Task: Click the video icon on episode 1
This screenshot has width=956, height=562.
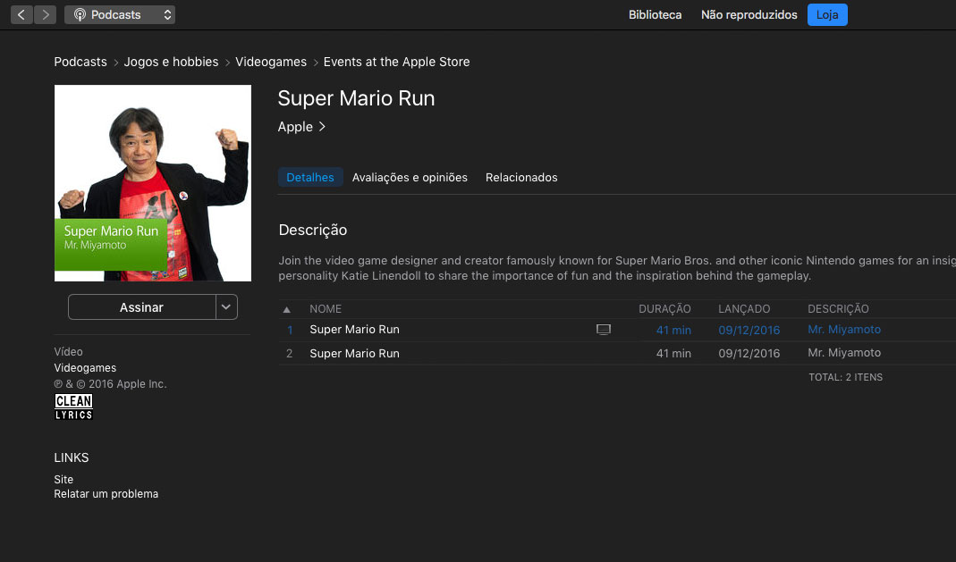Action: (x=603, y=330)
